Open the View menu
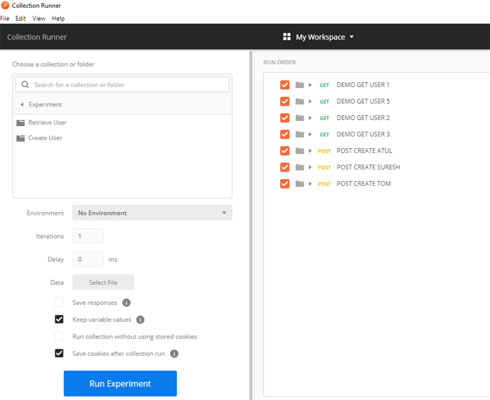 [39, 18]
